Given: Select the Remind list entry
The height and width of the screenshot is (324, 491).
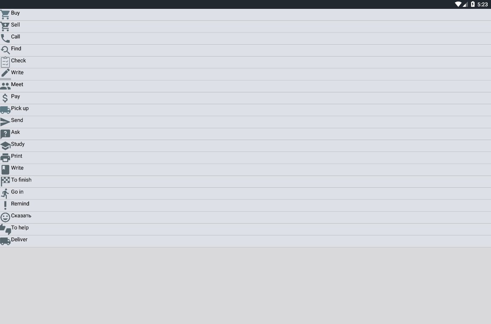Looking at the screenshot, I should (245, 205).
